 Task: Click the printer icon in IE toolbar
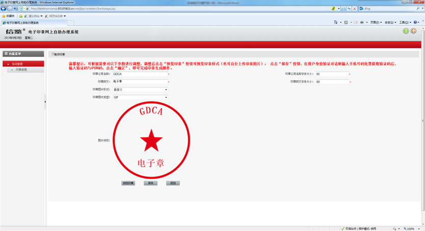361,22
